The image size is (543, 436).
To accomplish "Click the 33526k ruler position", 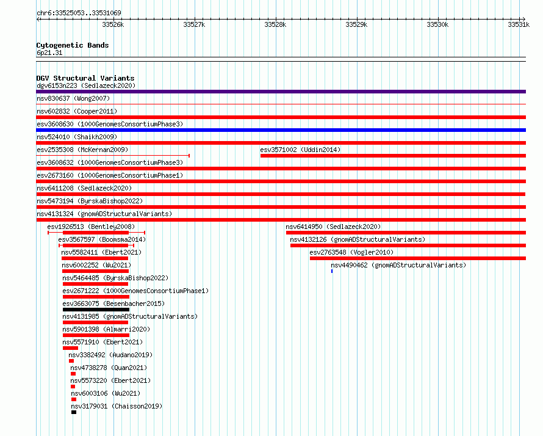I will point(113,24).
